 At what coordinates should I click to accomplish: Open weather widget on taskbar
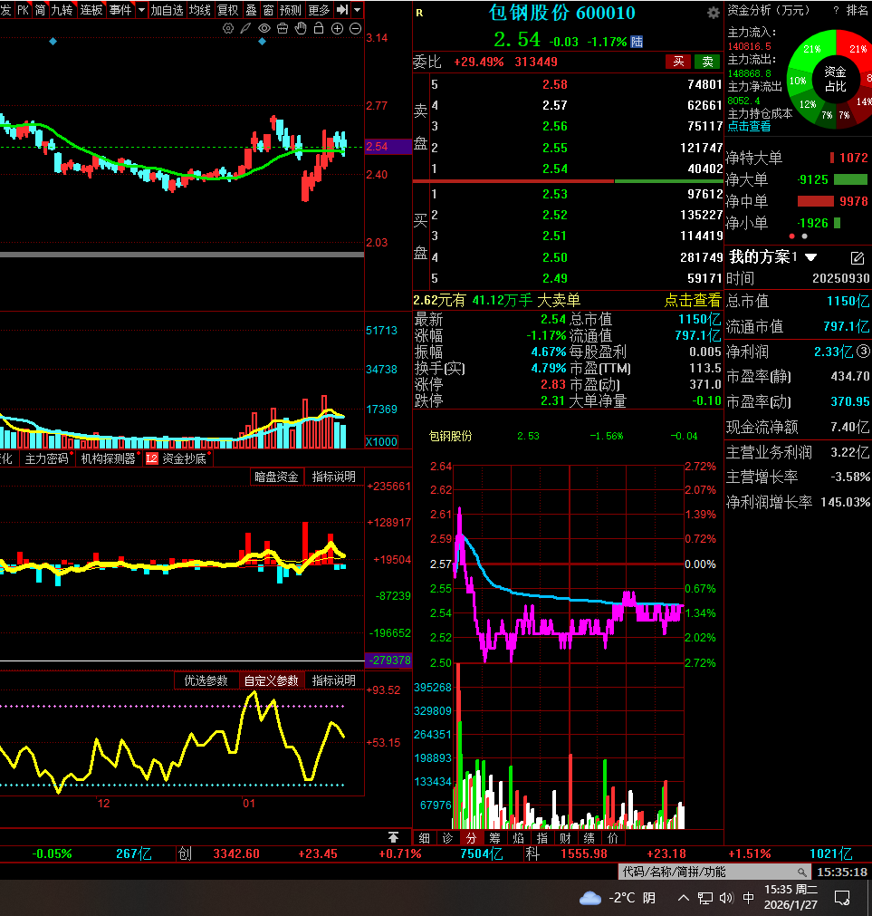pyautogui.click(x=617, y=897)
